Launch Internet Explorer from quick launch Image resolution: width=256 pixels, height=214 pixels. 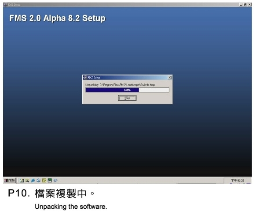coord(33,180)
